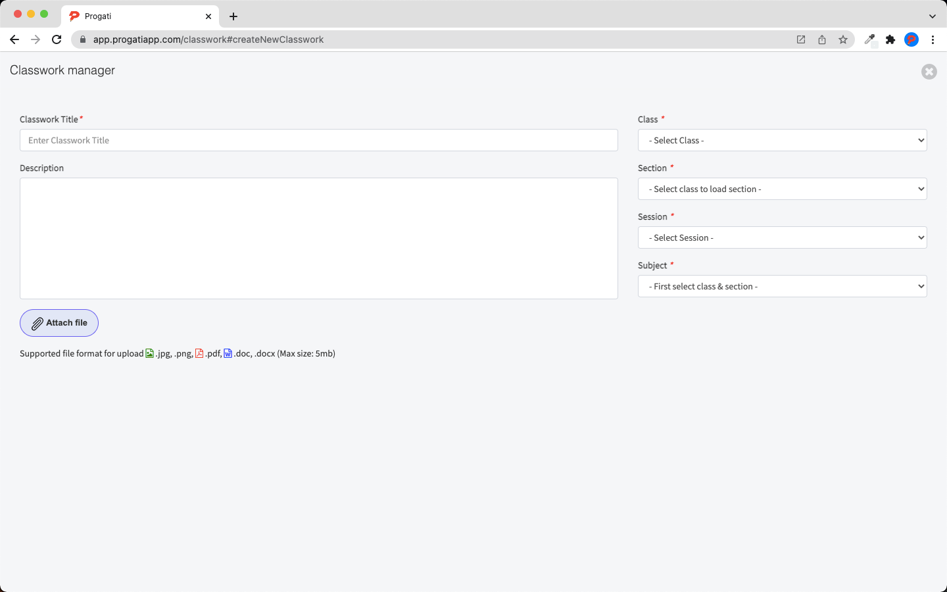Maximize the browser window green button

point(44,14)
